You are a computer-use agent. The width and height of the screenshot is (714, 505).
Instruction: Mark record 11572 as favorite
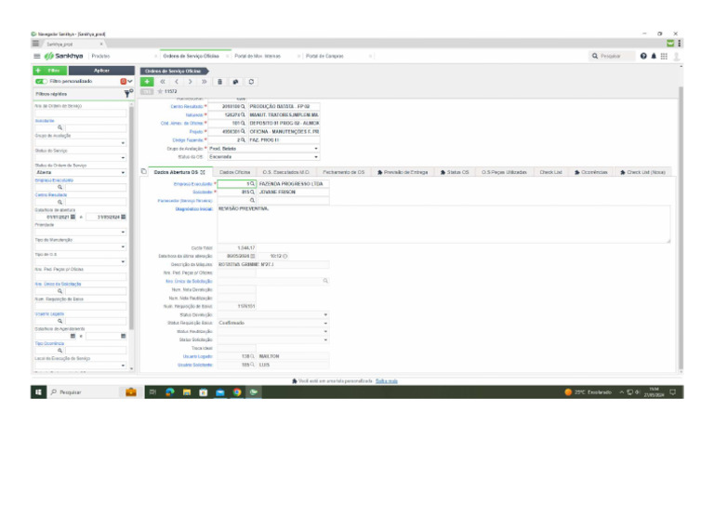[160, 91]
